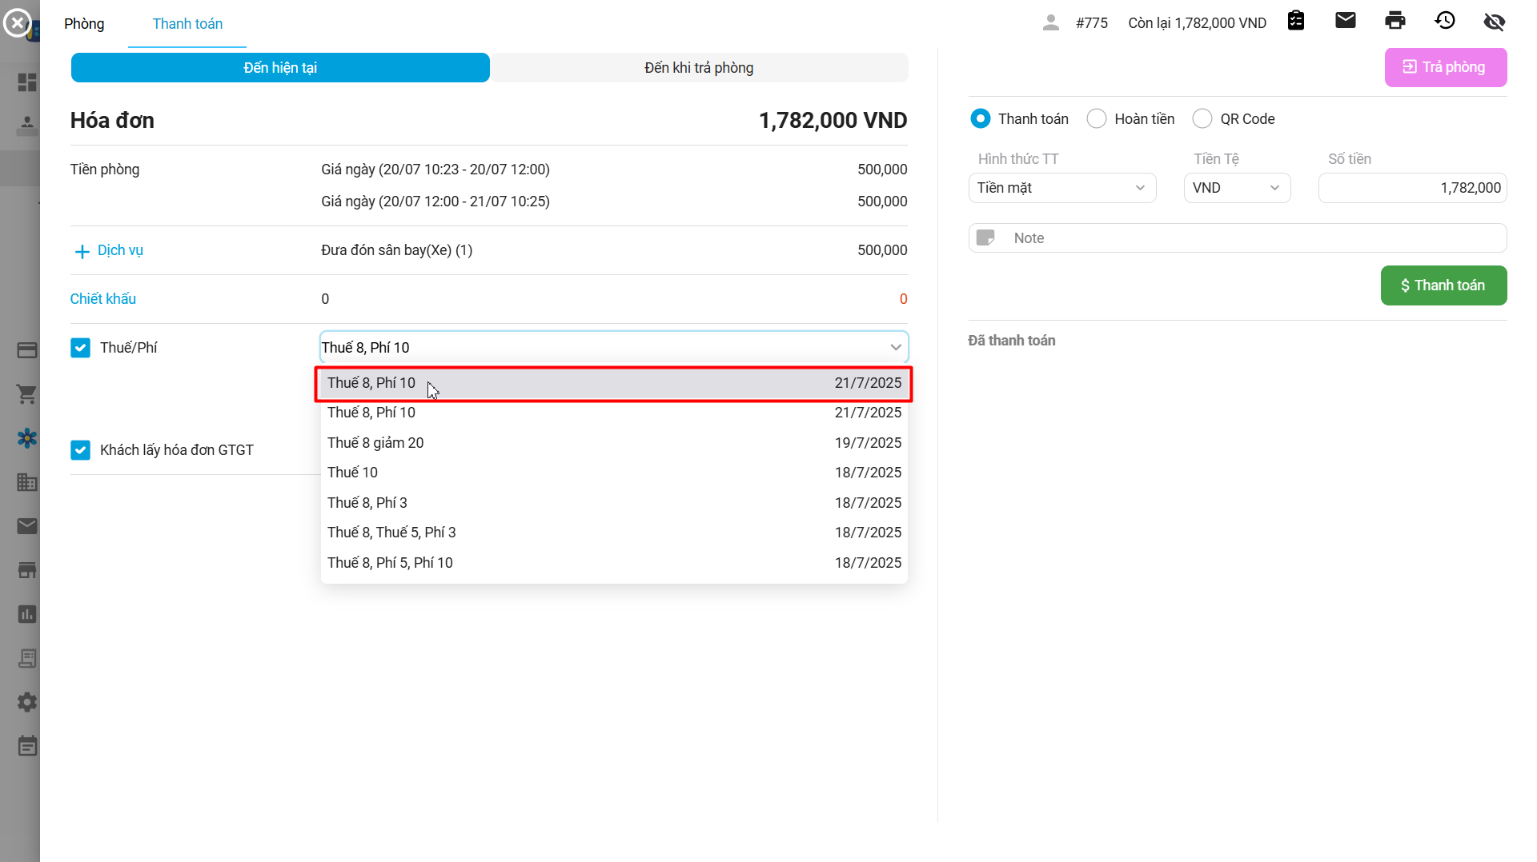1537x862 pixels.
Task: Open the mail envelope icon in header
Action: coord(1345,21)
